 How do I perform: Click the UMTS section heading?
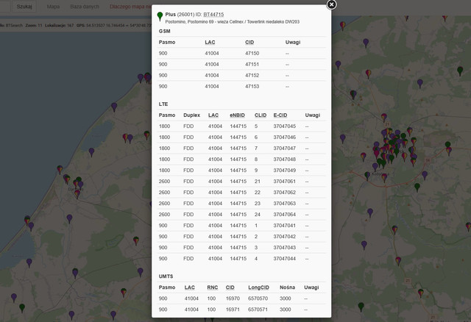pos(166,276)
